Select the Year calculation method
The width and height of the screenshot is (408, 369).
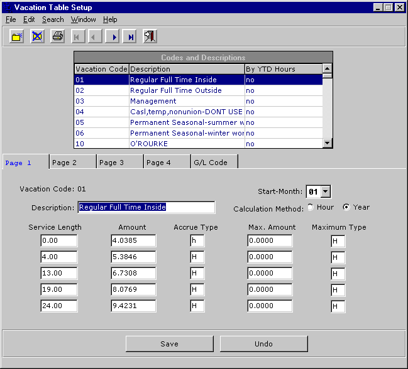coord(346,207)
